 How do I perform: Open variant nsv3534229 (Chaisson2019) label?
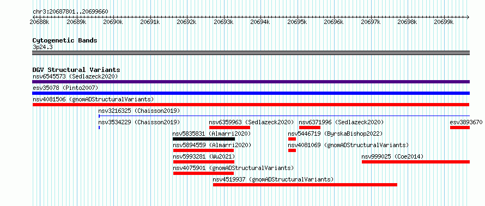(x=139, y=122)
